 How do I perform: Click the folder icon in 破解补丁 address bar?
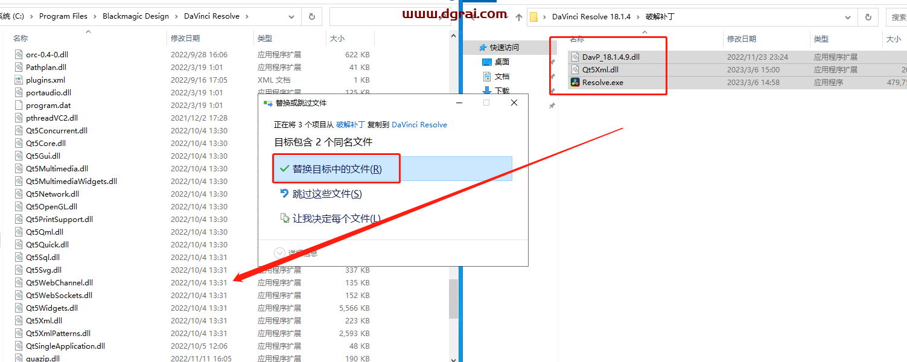[534, 17]
